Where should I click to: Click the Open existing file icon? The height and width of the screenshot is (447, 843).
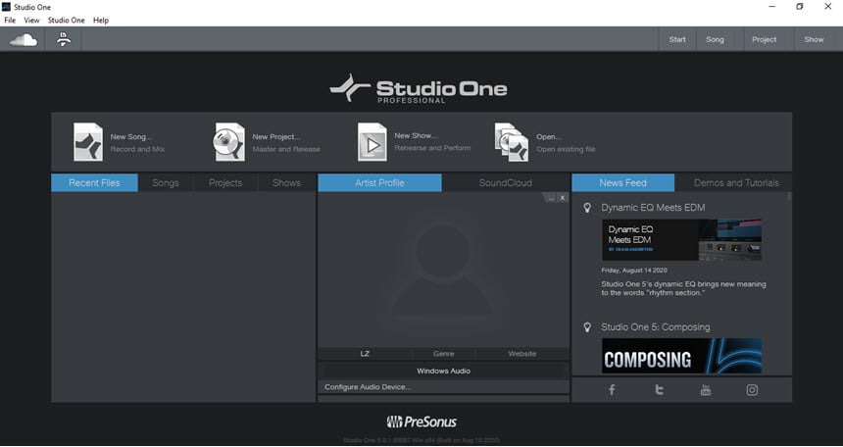click(512, 142)
